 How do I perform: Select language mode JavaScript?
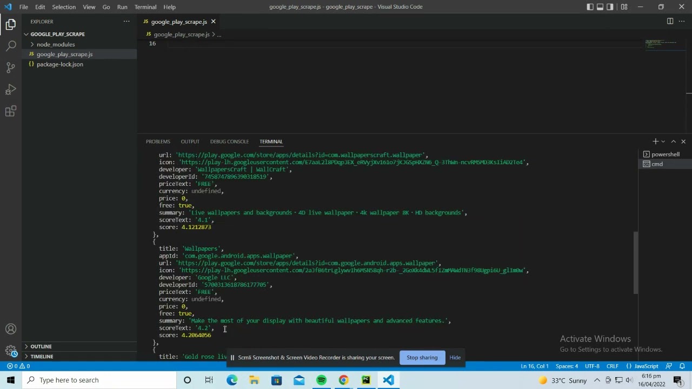tap(642, 366)
